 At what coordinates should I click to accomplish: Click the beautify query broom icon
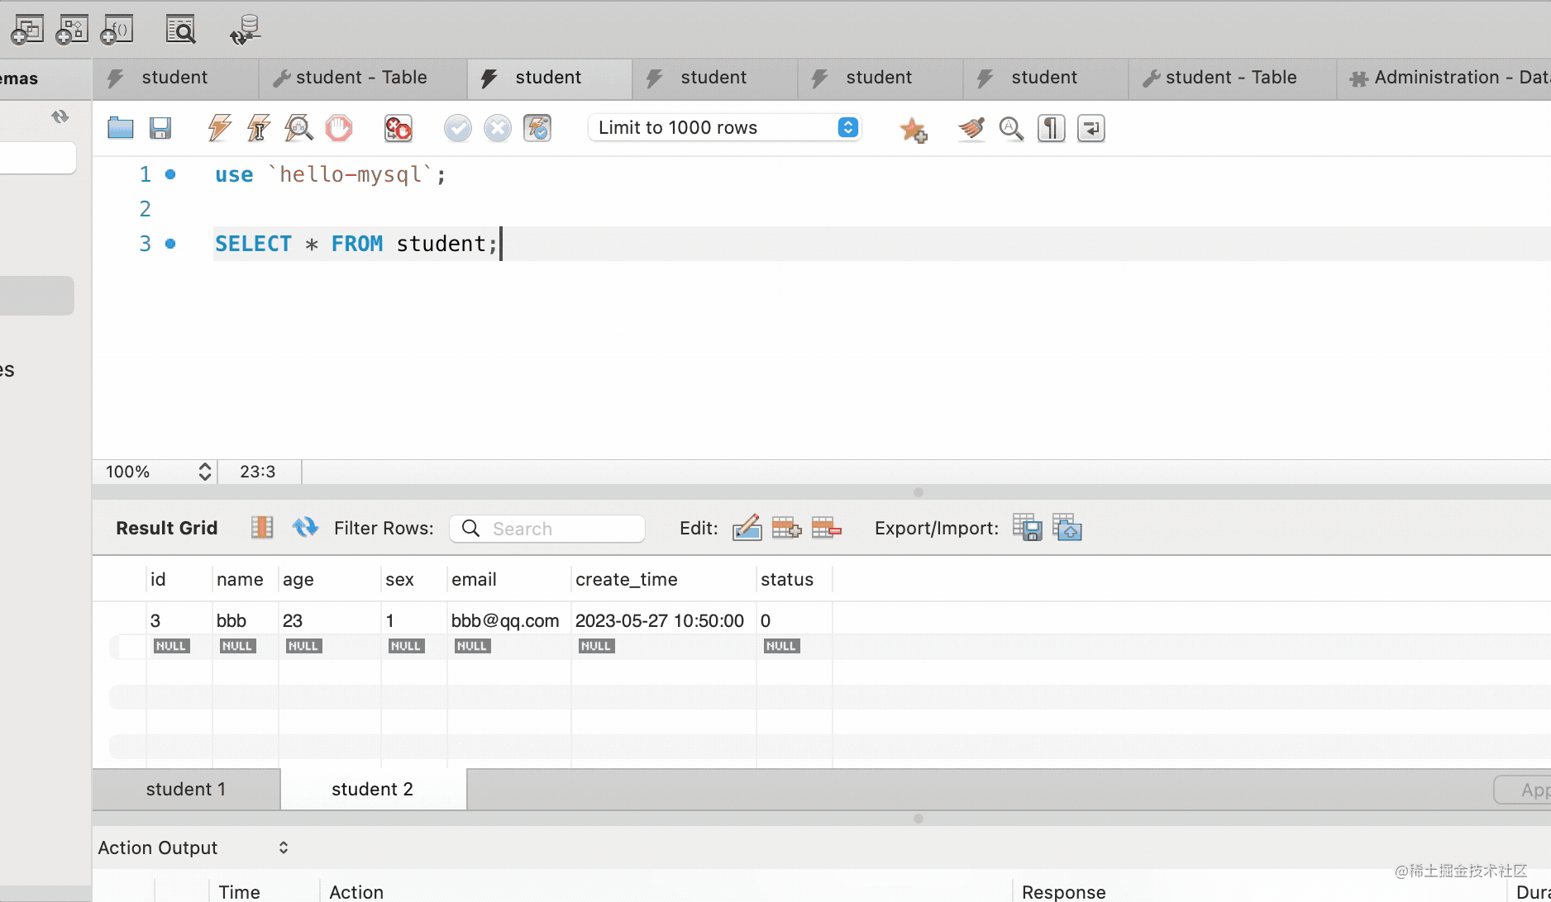(971, 128)
